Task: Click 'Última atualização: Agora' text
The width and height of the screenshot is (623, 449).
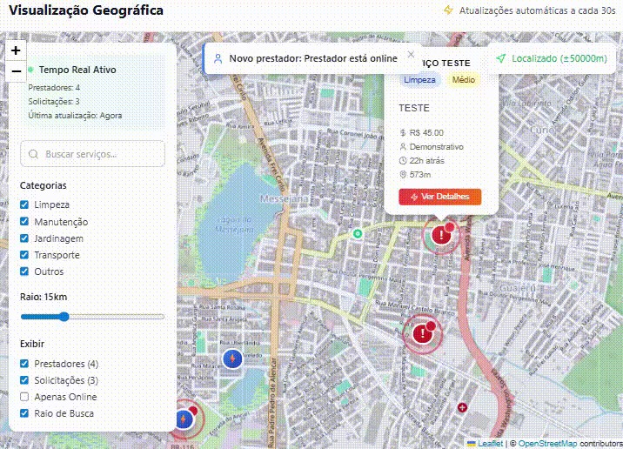Action: 75,116
